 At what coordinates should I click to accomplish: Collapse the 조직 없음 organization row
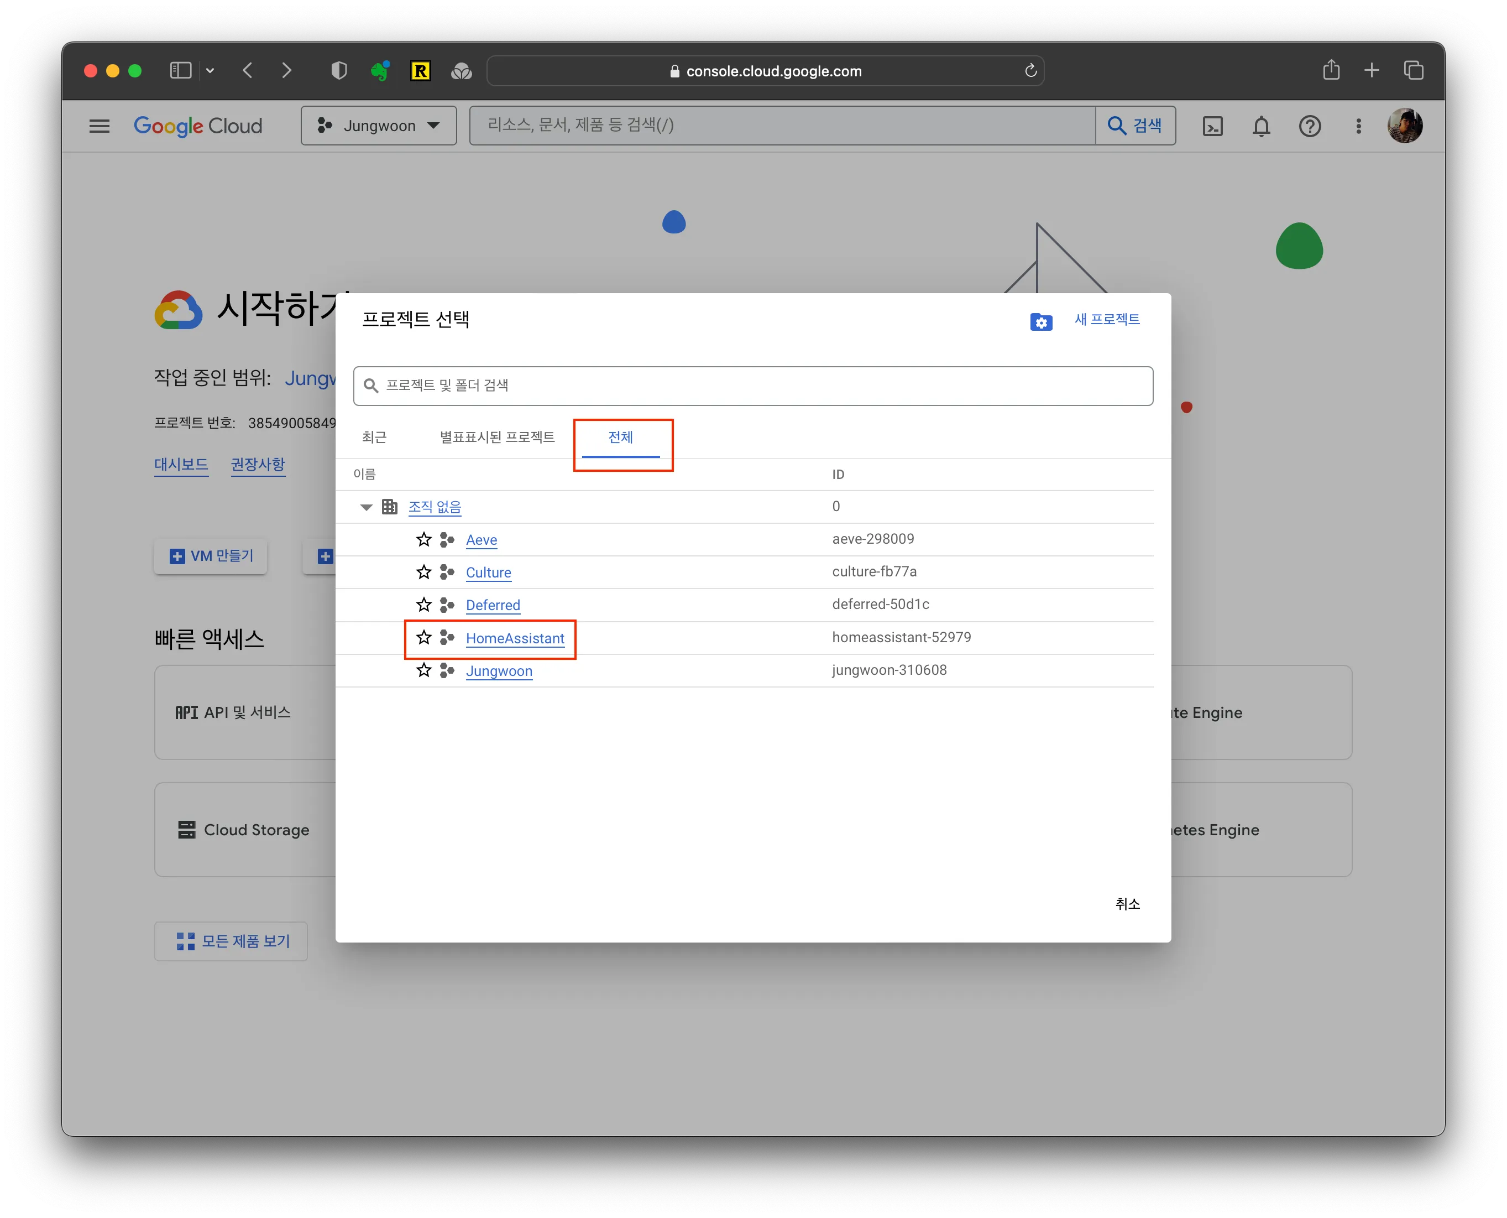tap(366, 507)
